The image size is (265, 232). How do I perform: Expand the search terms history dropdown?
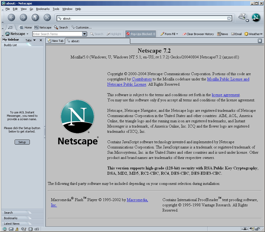pos(85,34)
